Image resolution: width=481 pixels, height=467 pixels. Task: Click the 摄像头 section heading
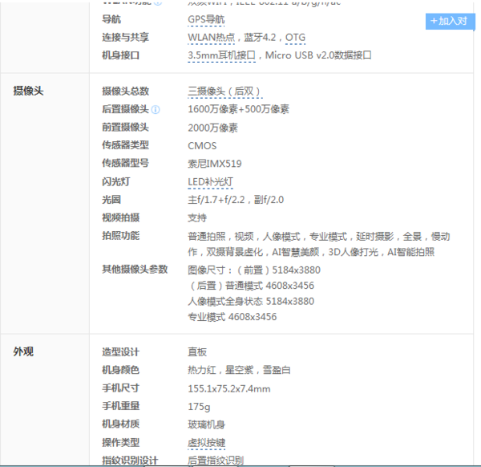[28, 91]
